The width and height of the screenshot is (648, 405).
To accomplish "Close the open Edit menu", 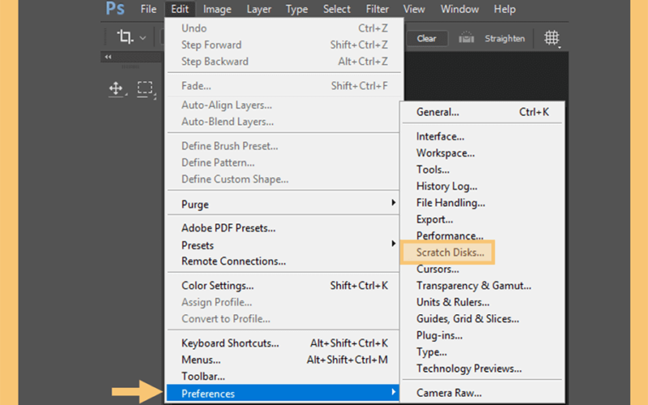I will pos(180,9).
